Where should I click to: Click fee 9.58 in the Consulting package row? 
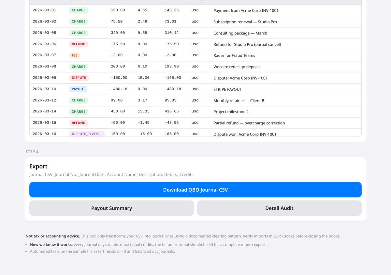[142, 33]
